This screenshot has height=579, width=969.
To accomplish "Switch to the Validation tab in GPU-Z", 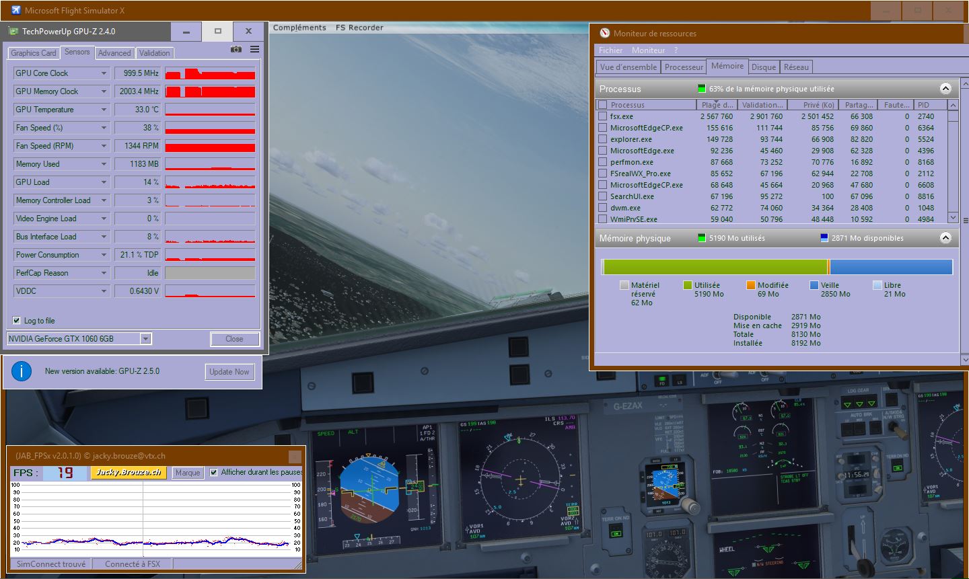I will pyautogui.click(x=155, y=53).
